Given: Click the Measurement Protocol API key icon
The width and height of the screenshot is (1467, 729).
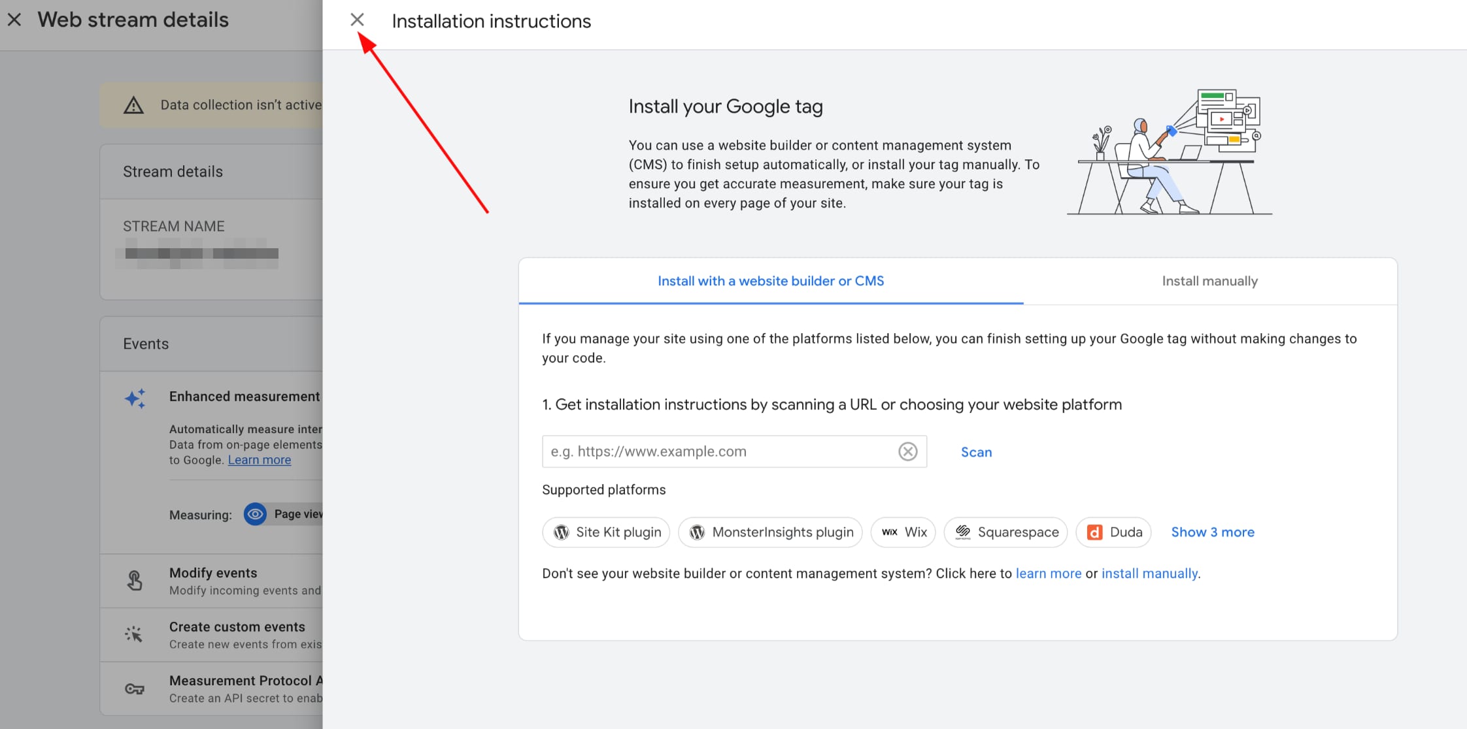Looking at the screenshot, I should [134, 688].
